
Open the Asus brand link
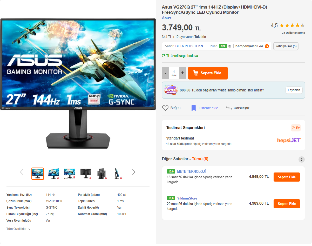pyautogui.click(x=166, y=18)
